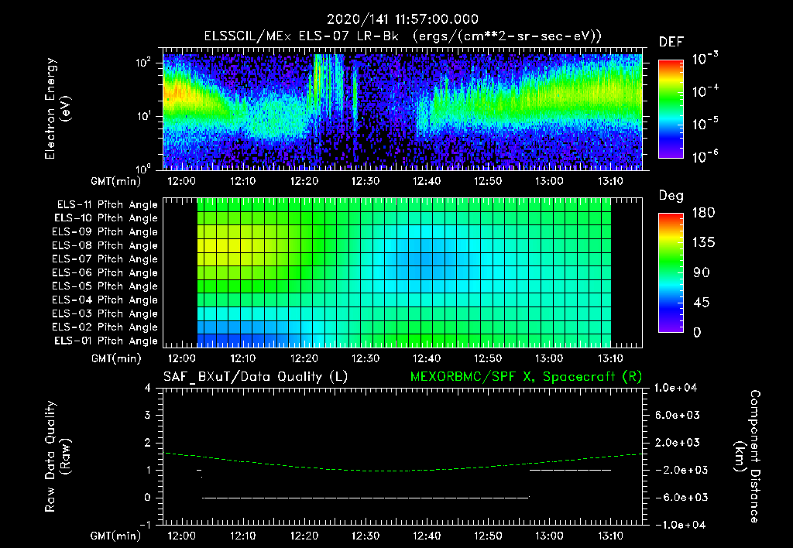Click the white data quality line at level 1
Viewport: 793px width, 548px height.
[x=570, y=470]
